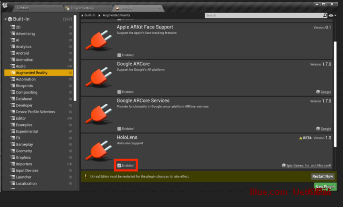Select the AI plugin category

pyautogui.click(x=18, y=40)
